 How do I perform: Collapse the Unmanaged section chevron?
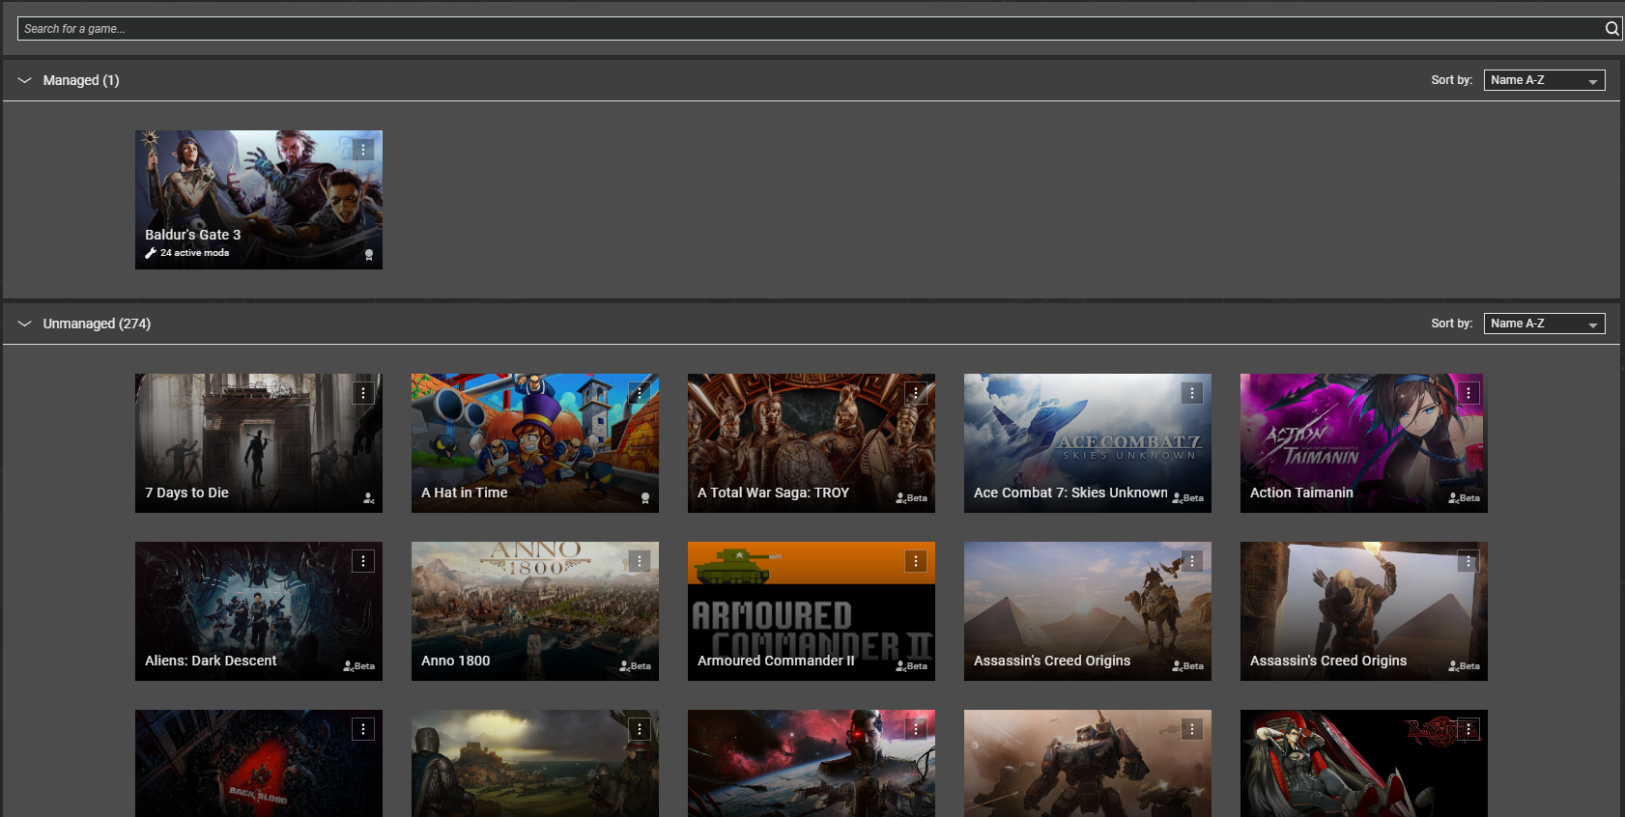(x=24, y=324)
